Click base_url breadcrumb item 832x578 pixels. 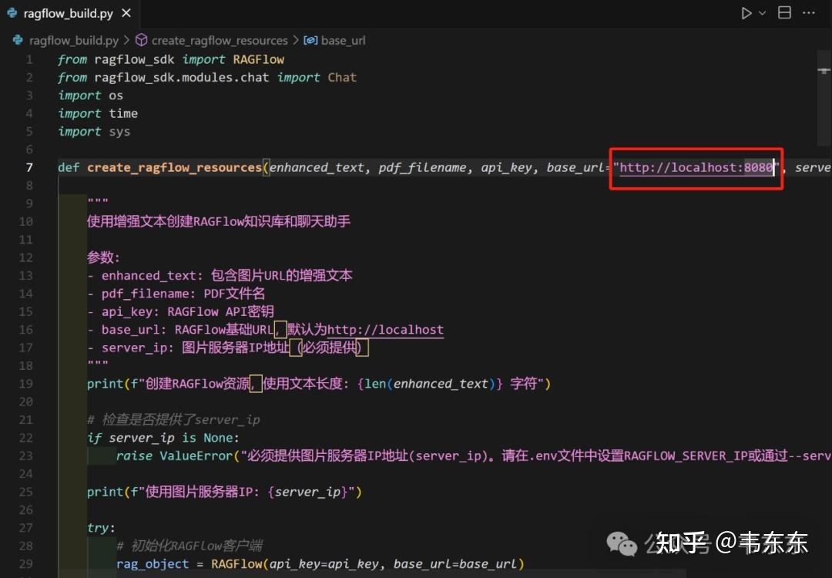343,40
